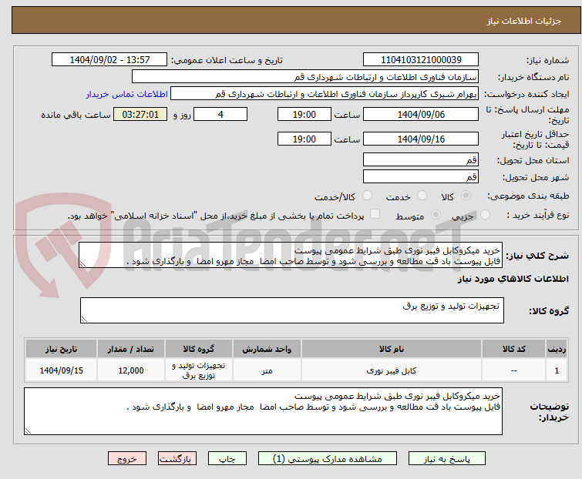The height and width of the screenshot is (479, 582).
Task: Click the ردیف column header
Action: [x=557, y=349]
